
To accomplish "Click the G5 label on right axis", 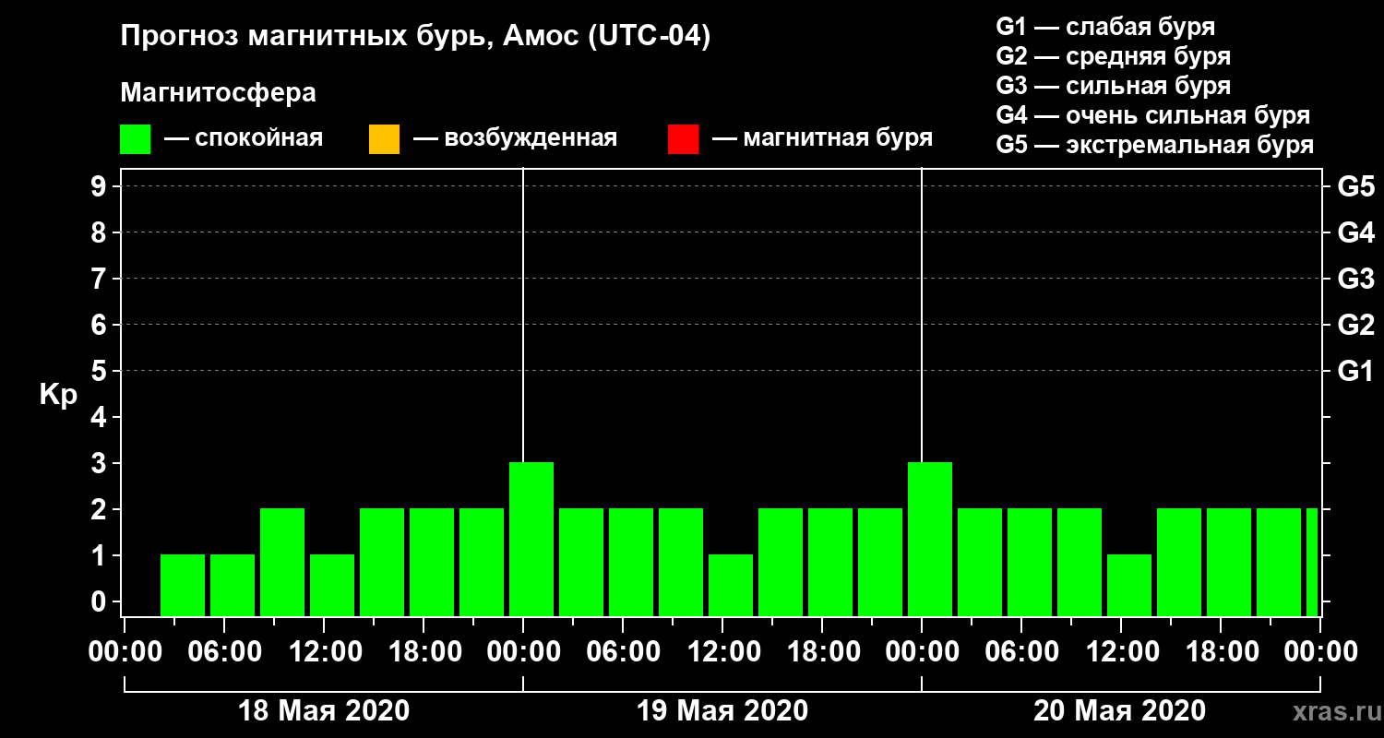I will (1355, 186).
